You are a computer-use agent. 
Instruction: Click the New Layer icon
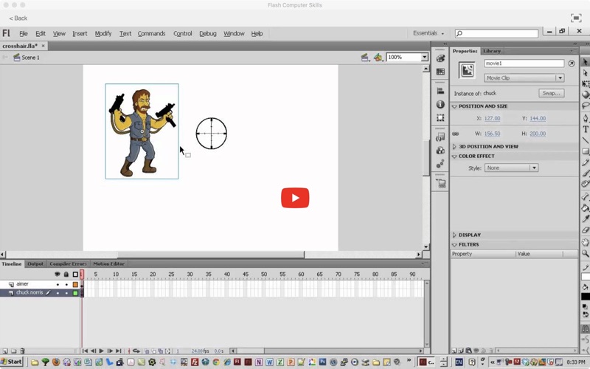pos(5,351)
